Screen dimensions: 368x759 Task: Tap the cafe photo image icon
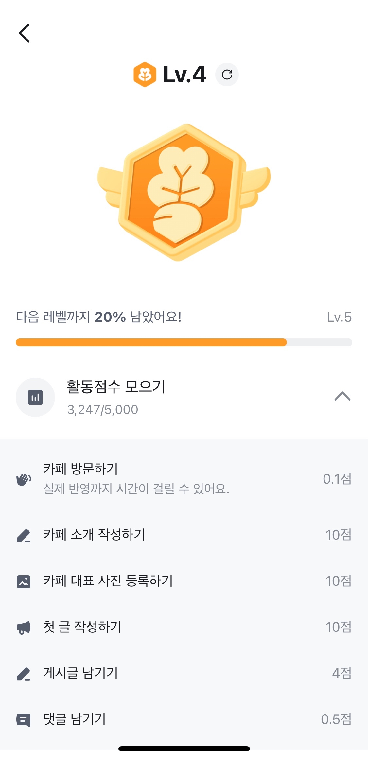pos(24,582)
